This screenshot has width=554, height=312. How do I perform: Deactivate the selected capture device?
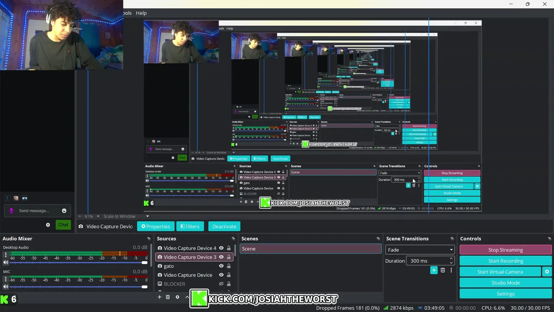click(224, 226)
